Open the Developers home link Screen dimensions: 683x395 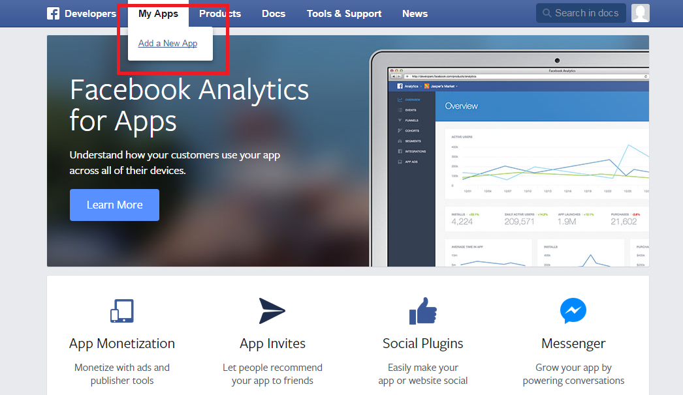[90, 14]
